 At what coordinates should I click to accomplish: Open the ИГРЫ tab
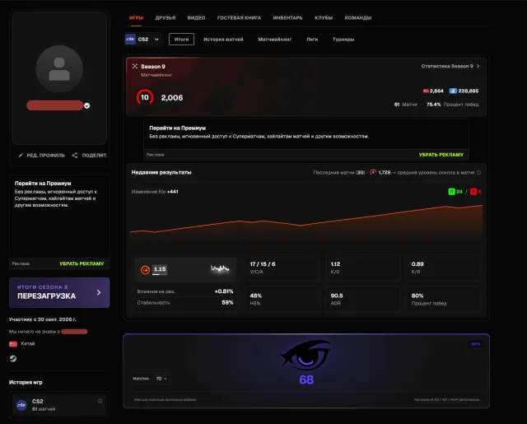click(136, 18)
